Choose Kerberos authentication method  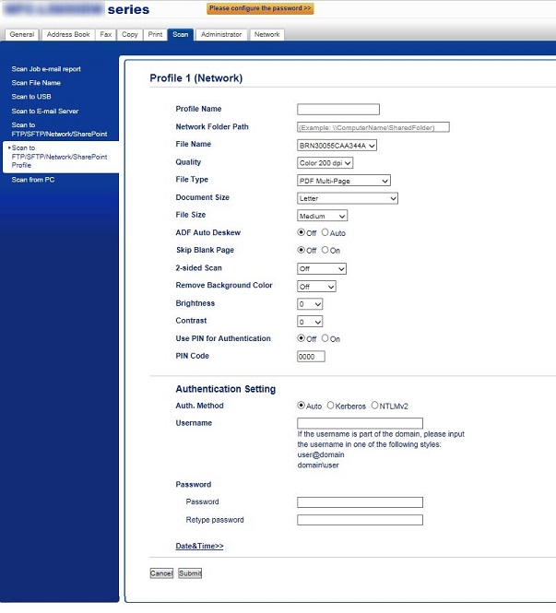click(x=330, y=406)
